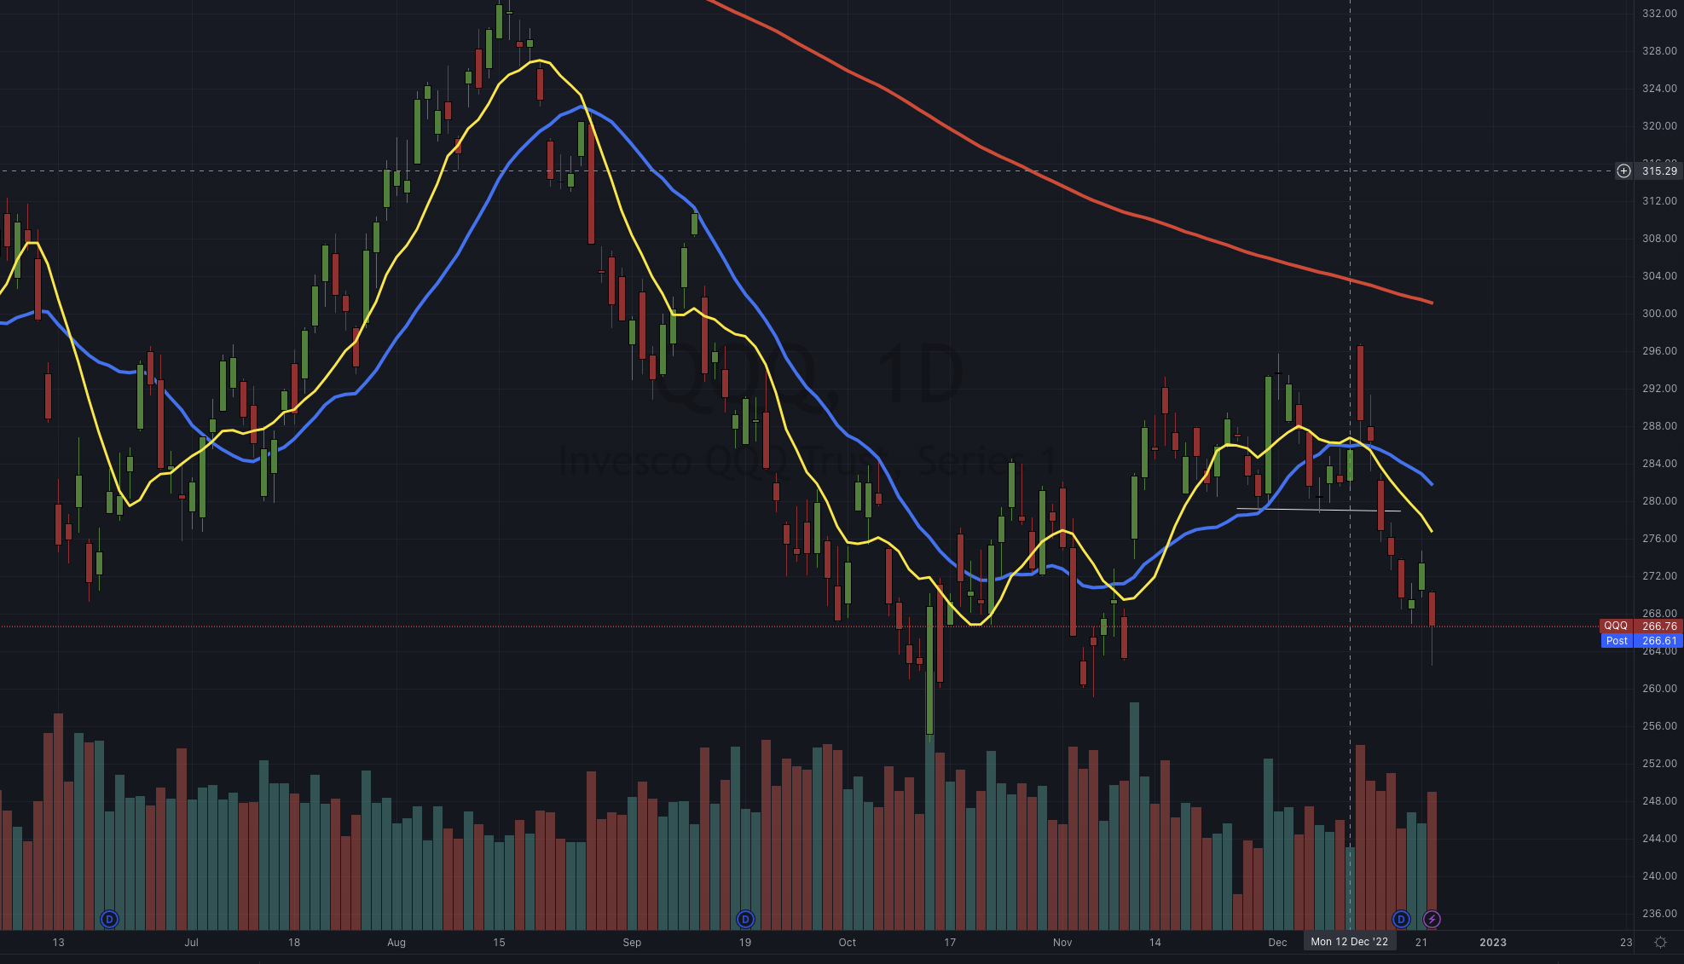Click the last red candle at 266.76
Image resolution: width=1684 pixels, height=964 pixels.
(x=1432, y=609)
